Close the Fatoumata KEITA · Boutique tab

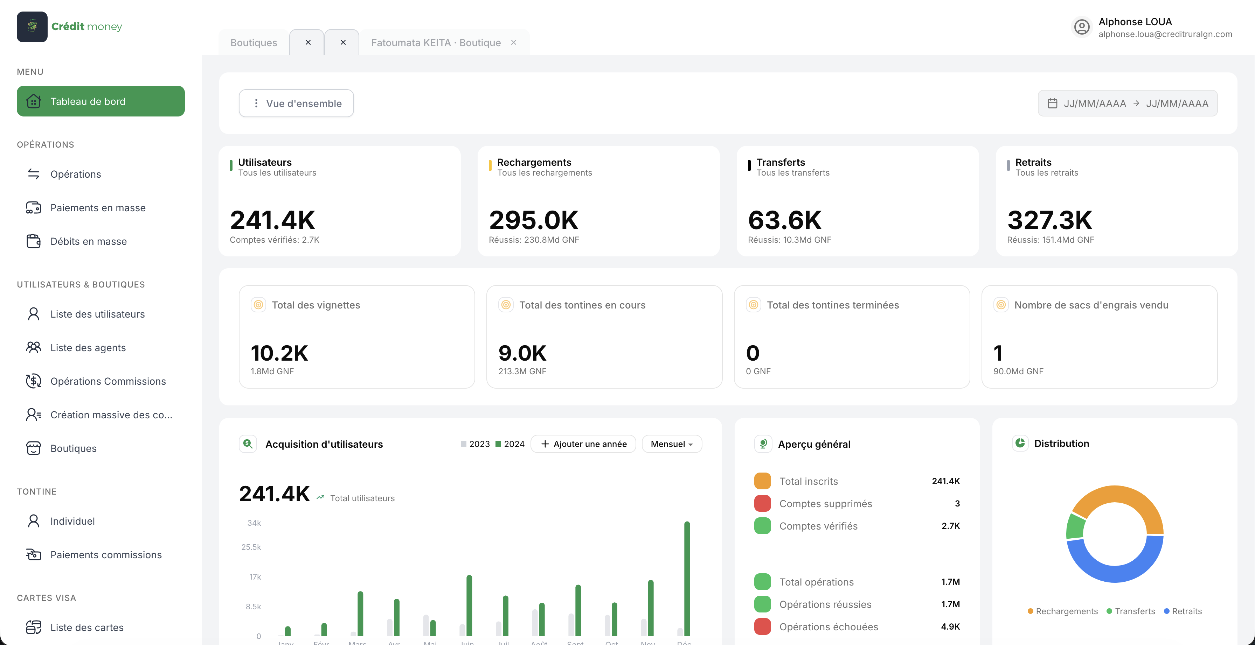click(x=513, y=42)
